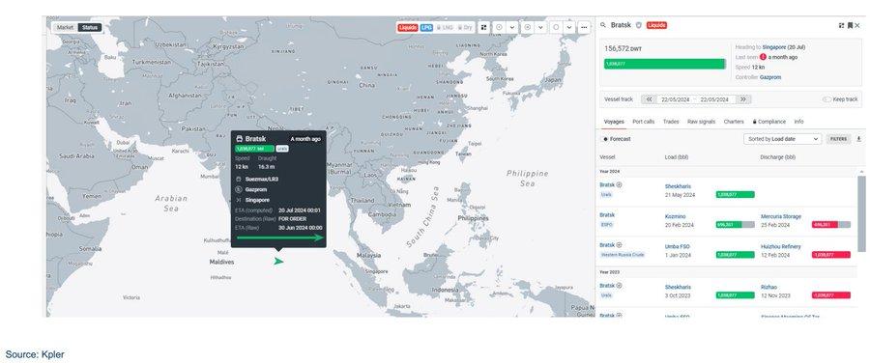Click the search magnifier icon beside Bratsk

pos(603,25)
